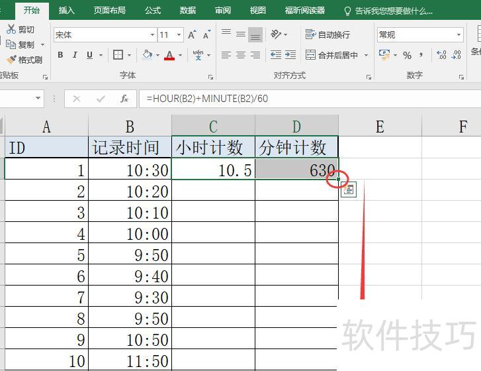Select column A header

pos(46,127)
